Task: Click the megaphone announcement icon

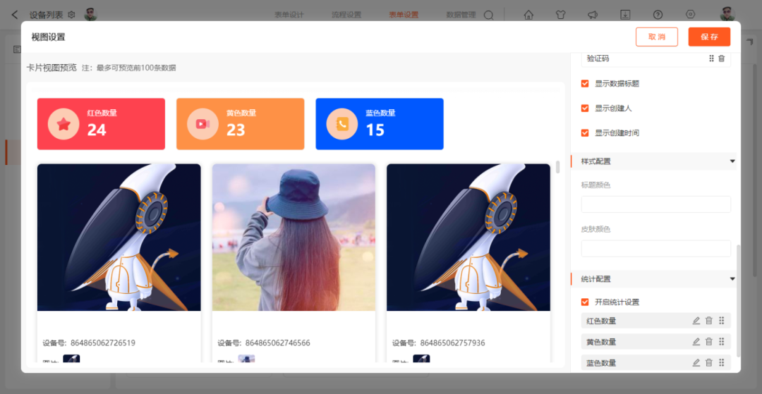Action: coord(593,15)
